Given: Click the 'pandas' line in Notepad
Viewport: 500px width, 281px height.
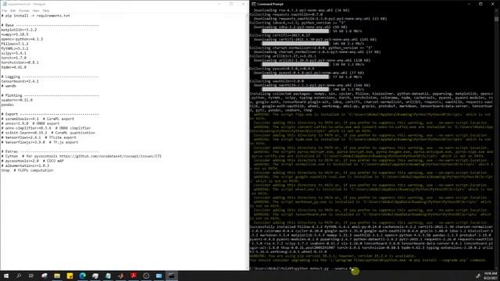Looking at the screenshot, I should coord(7,105).
